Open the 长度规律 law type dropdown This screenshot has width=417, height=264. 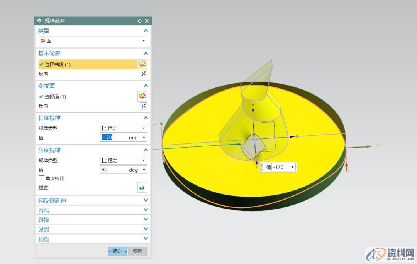[124, 128]
